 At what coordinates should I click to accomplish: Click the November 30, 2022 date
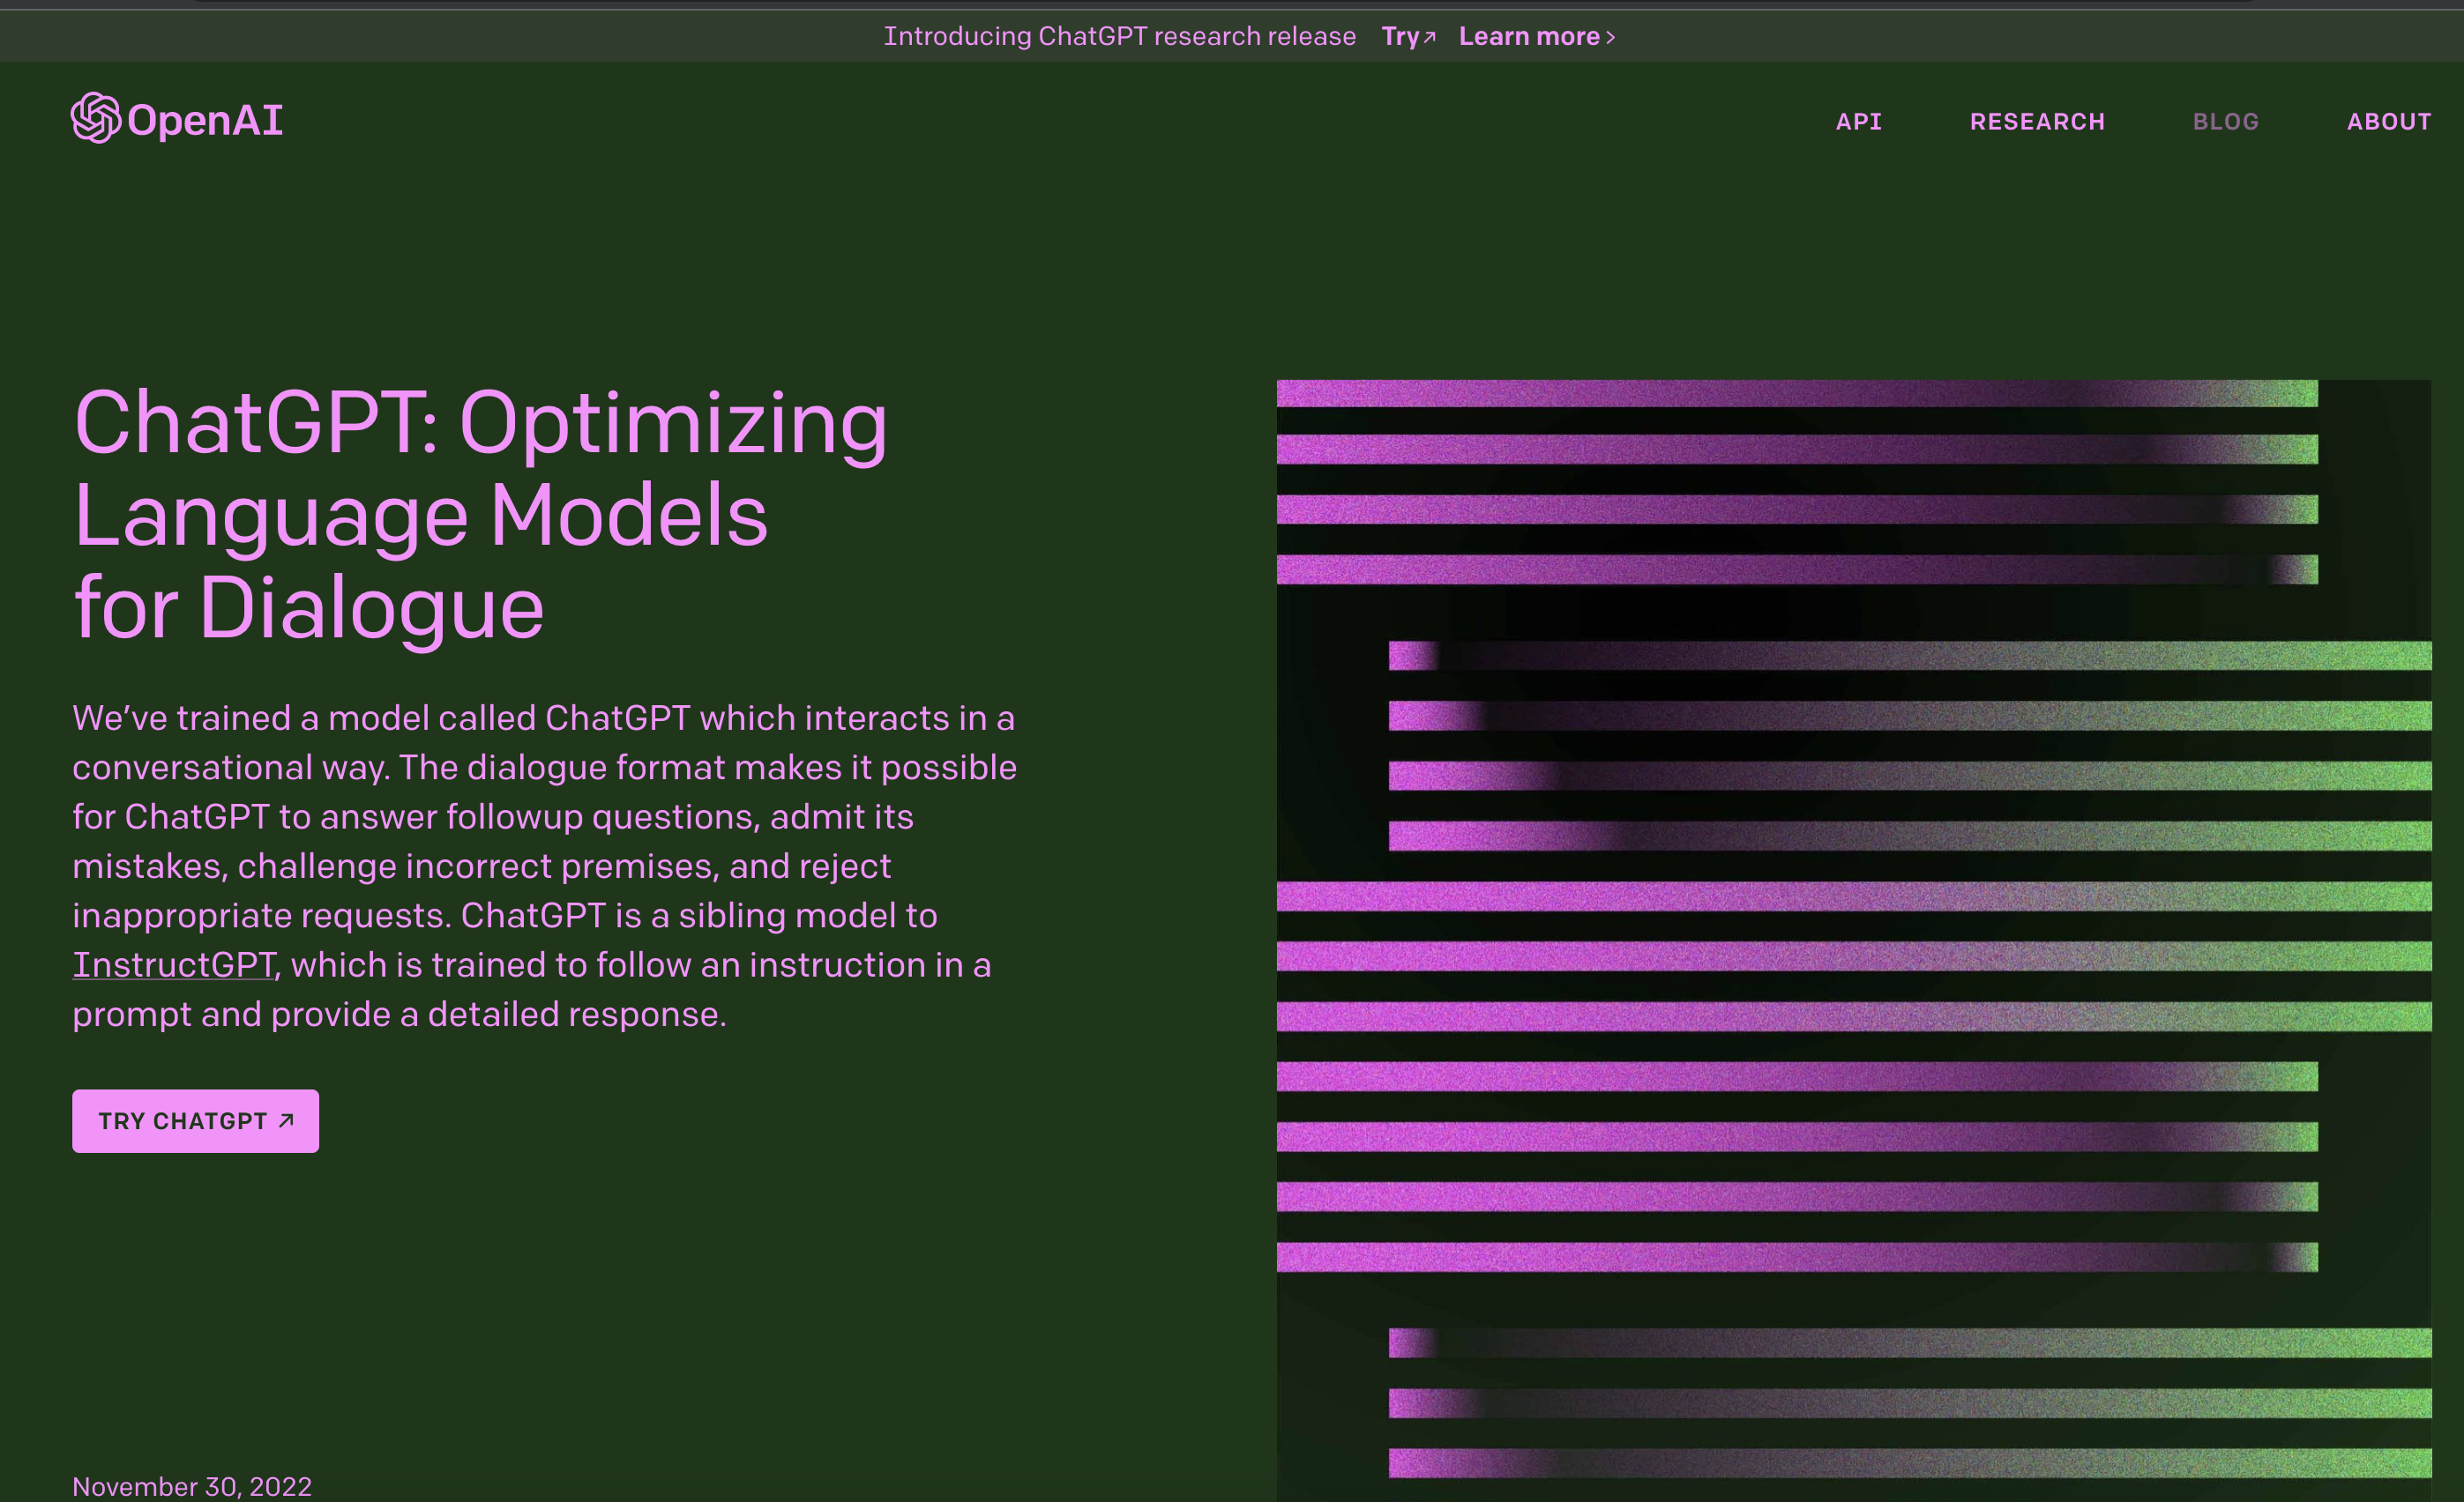(192, 1486)
